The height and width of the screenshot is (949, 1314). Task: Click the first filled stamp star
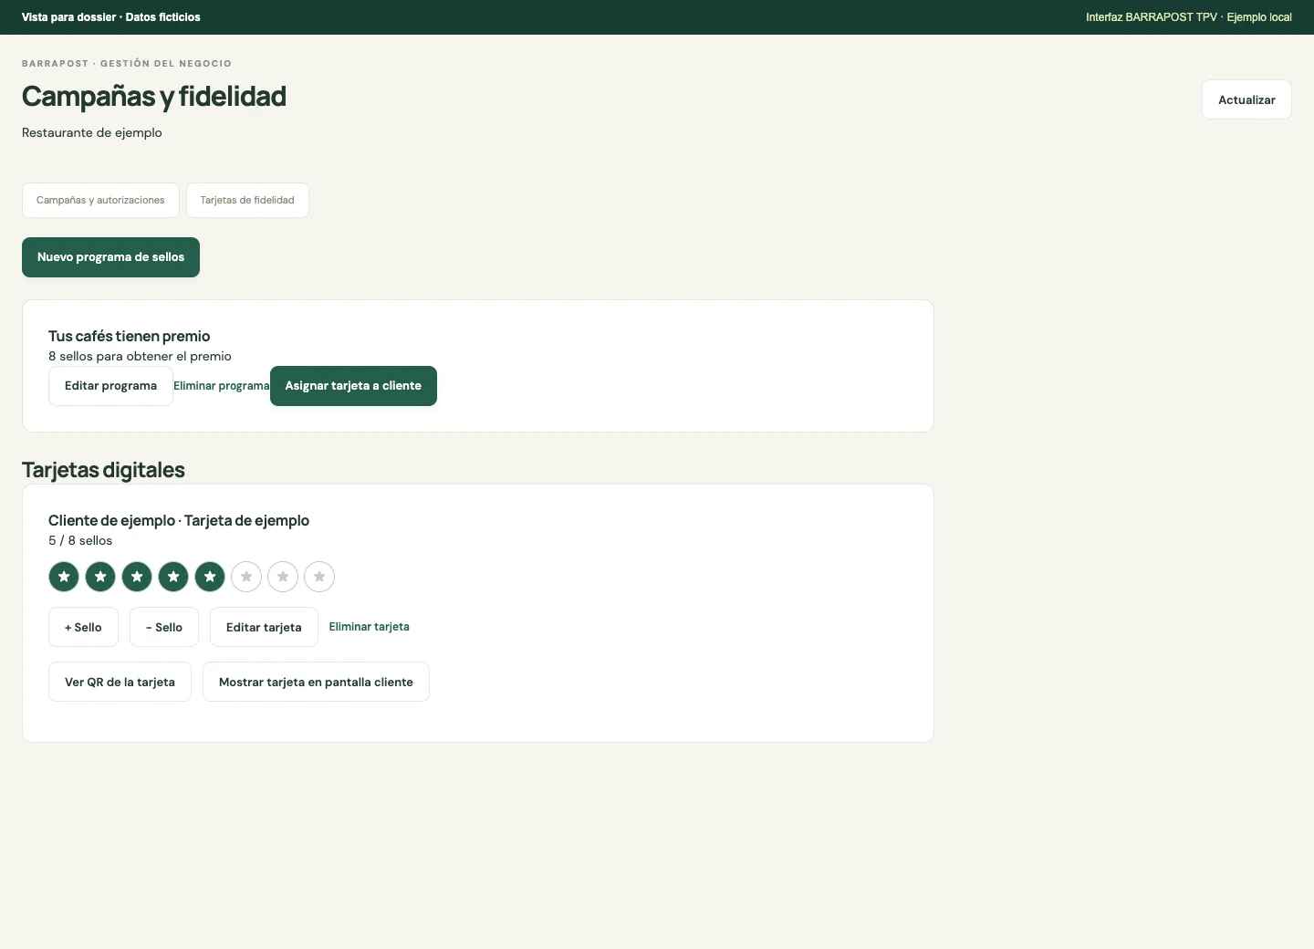[x=64, y=577]
